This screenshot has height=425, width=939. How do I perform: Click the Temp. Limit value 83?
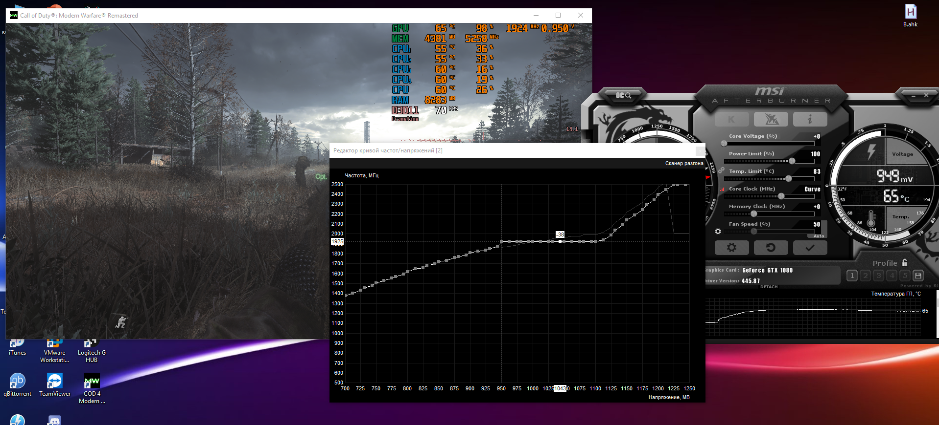pyautogui.click(x=817, y=171)
